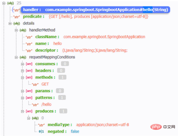
Task: Click the 0|1 boolean type icon
Action: tap(41, 132)
